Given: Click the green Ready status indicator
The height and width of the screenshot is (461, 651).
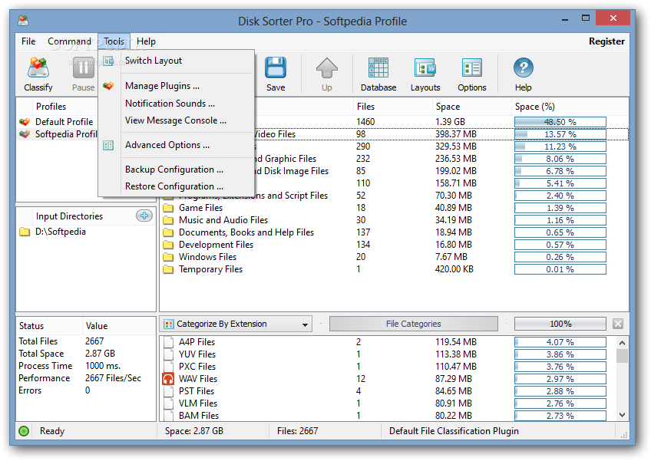Looking at the screenshot, I should coord(24,431).
